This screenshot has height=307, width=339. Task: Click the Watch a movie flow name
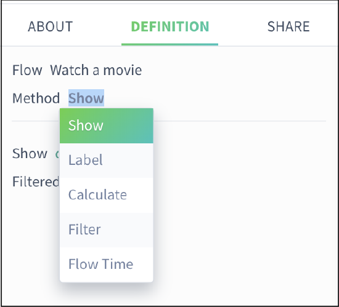[x=96, y=70]
